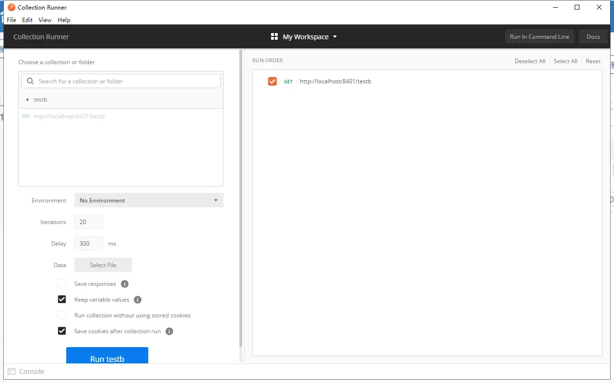Open the No Environment dropdown
Viewport: 614px width, 383px height.
pyautogui.click(x=149, y=200)
